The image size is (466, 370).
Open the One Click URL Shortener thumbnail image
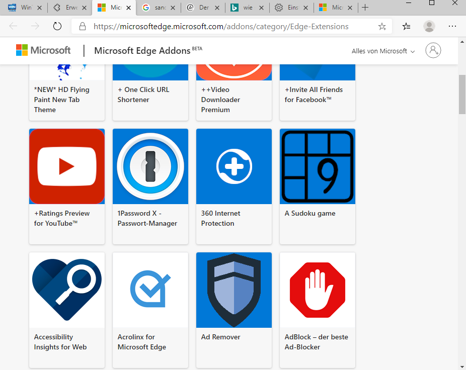pyautogui.click(x=150, y=72)
